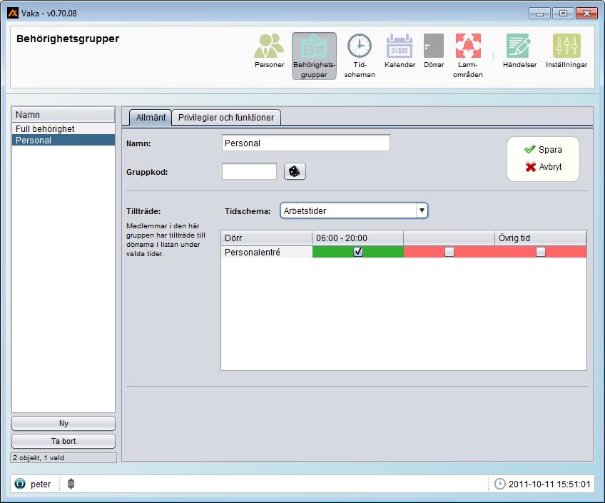Open the Inställningar settings

566,51
